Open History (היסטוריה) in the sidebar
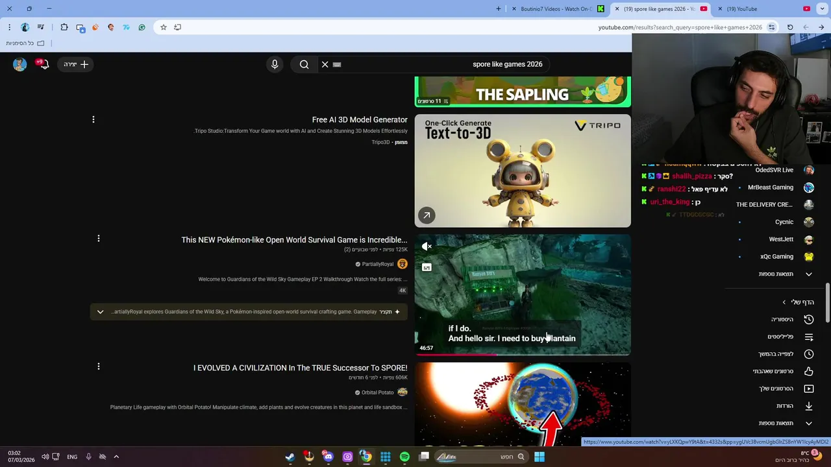Screen dimensions: 831x467 point(791,320)
